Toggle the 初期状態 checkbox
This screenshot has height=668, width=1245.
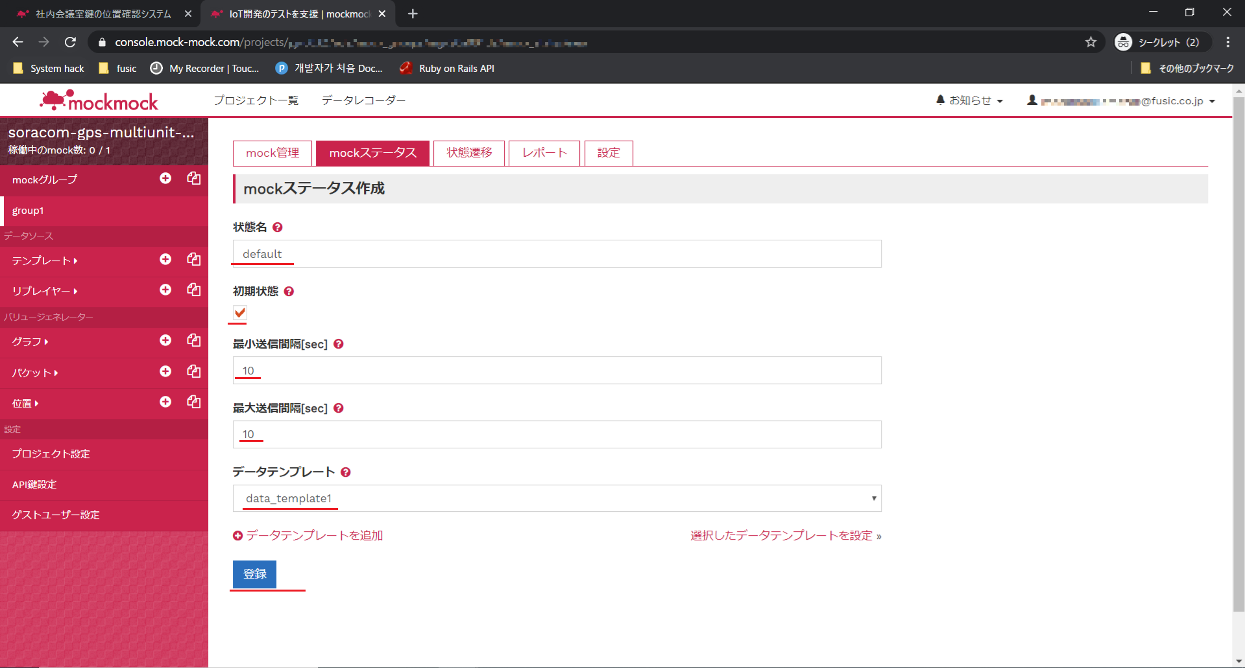pos(240,313)
